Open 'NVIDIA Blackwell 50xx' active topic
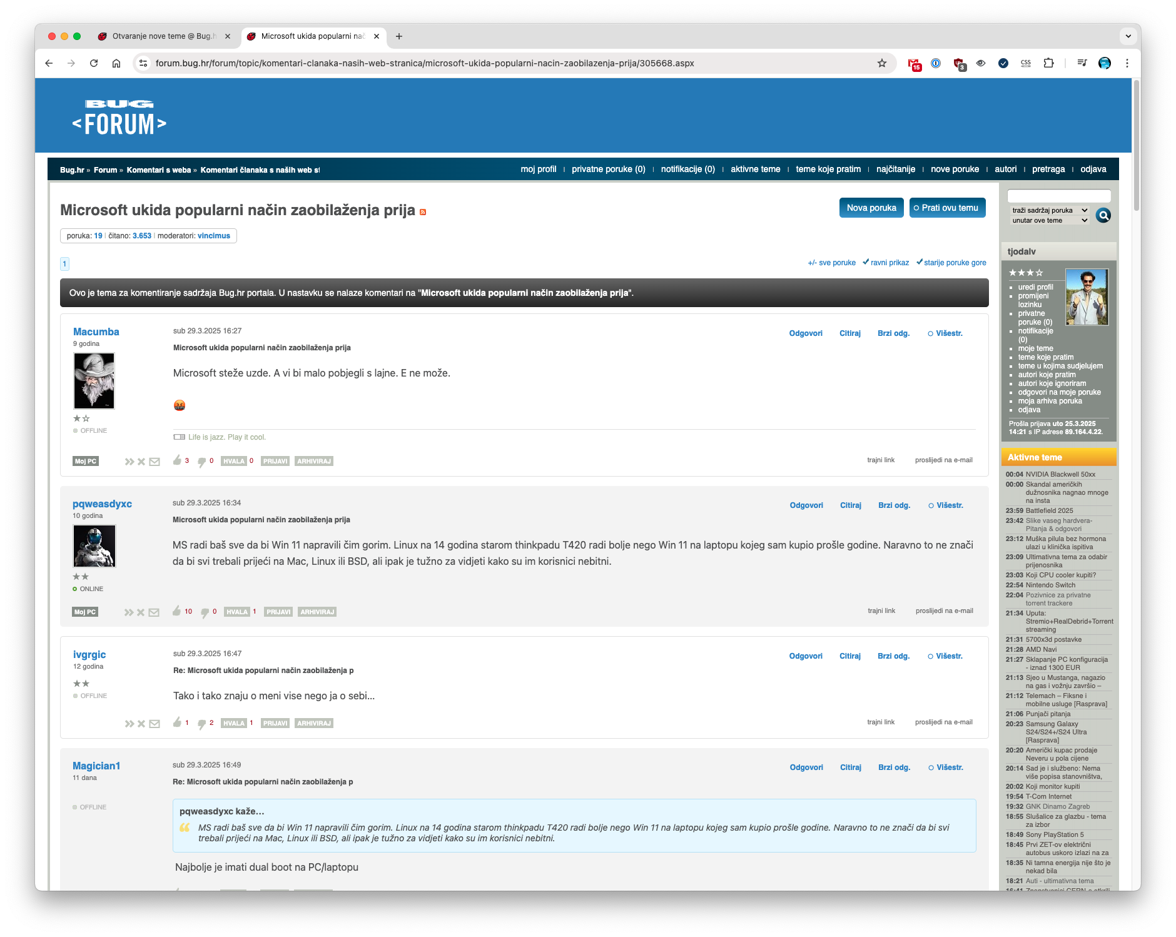The width and height of the screenshot is (1176, 937). [1060, 474]
